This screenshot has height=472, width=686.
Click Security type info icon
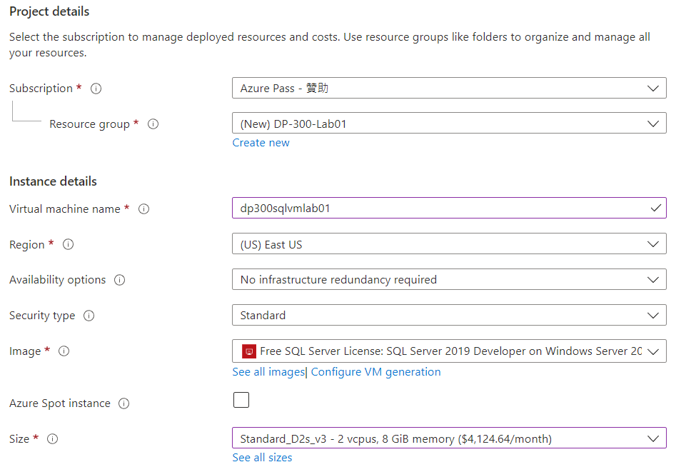pyautogui.click(x=89, y=316)
